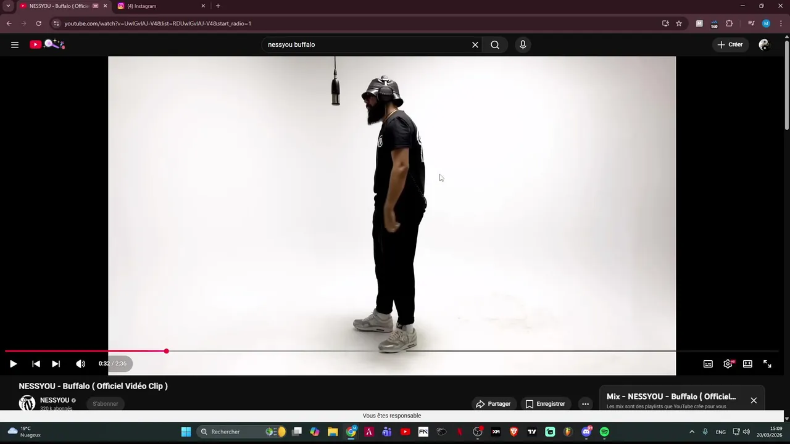790x444 pixels.
Task: Bookmark this page with the star
Action: [679, 23]
